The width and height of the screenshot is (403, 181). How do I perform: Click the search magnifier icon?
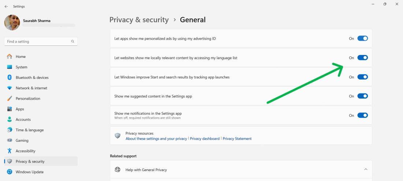click(x=73, y=42)
